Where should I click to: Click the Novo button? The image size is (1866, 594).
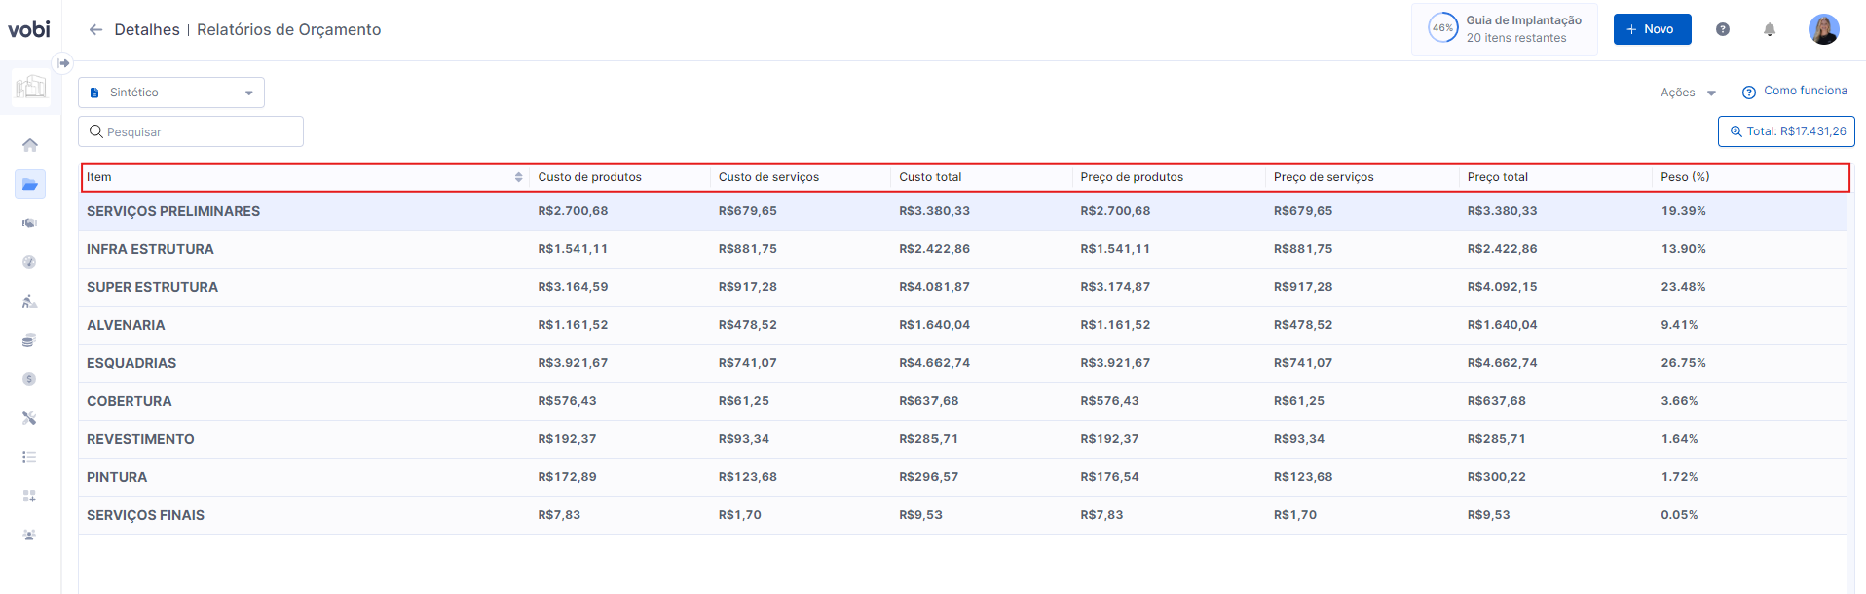pyautogui.click(x=1652, y=29)
